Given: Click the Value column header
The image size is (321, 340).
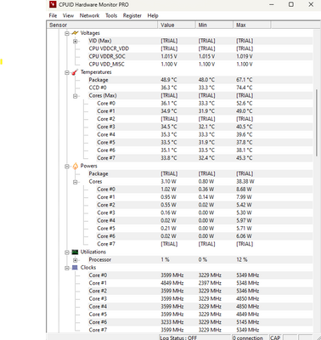Looking at the screenshot, I should click(177, 25).
